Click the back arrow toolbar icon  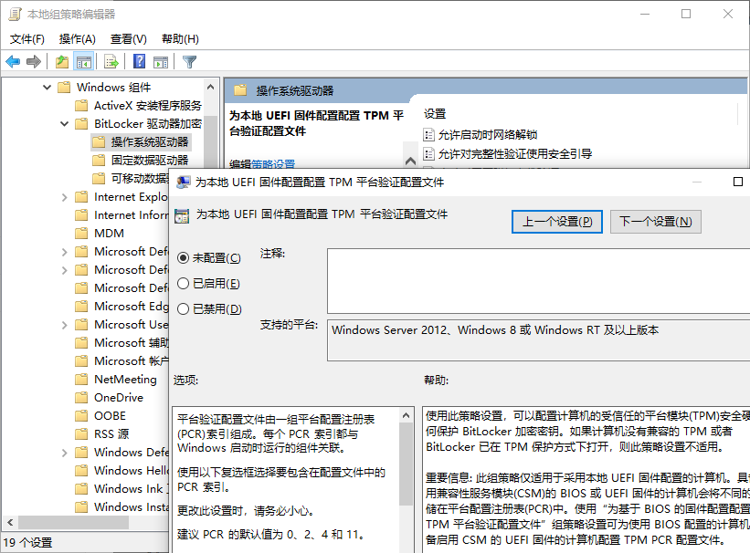(x=13, y=62)
